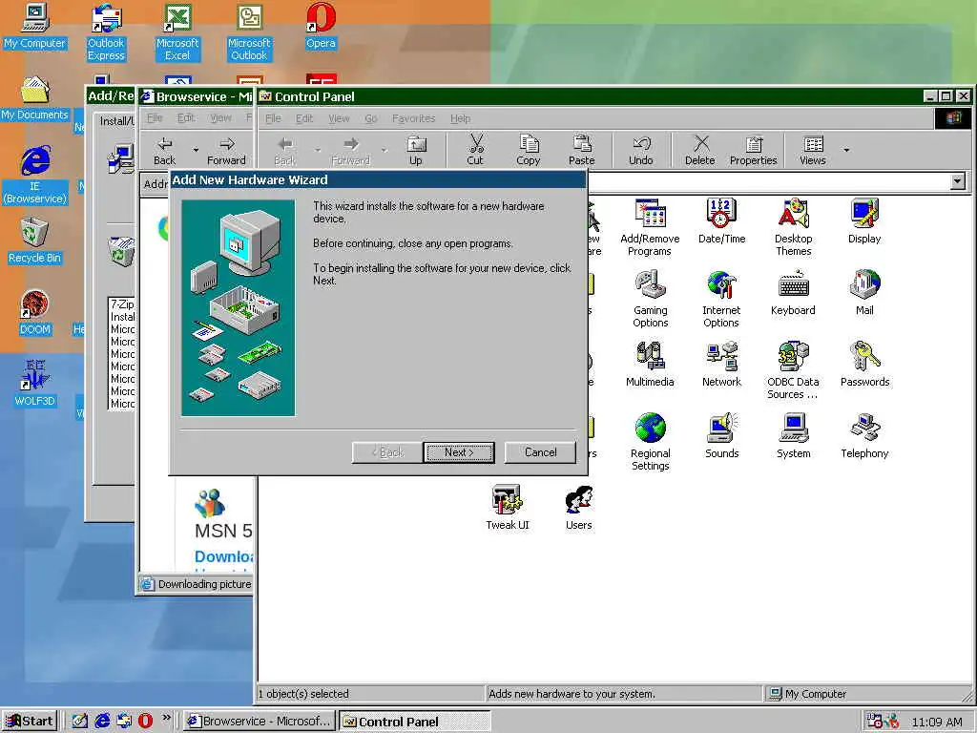Open Desktop Themes in Control Panel

(793, 227)
